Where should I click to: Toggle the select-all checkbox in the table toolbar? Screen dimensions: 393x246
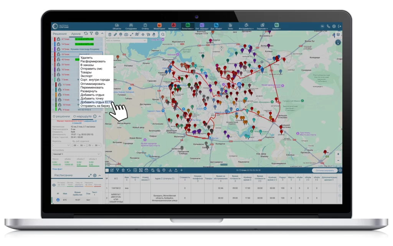pyautogui.click(x=107, y=170)
